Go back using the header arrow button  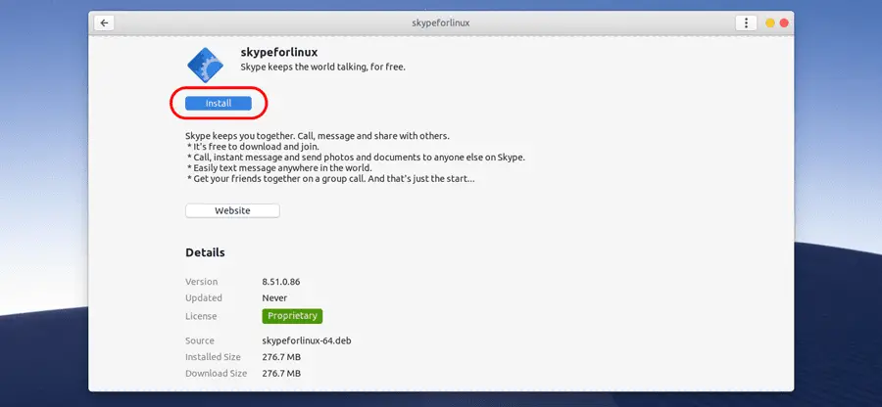pos(104,23)
